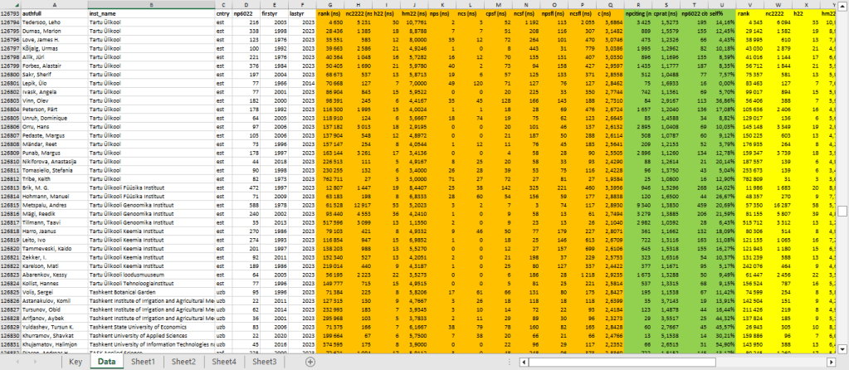Click the active Data sheet tab
The width and height of the screenshot is (849, 370).
coord(106,362)
